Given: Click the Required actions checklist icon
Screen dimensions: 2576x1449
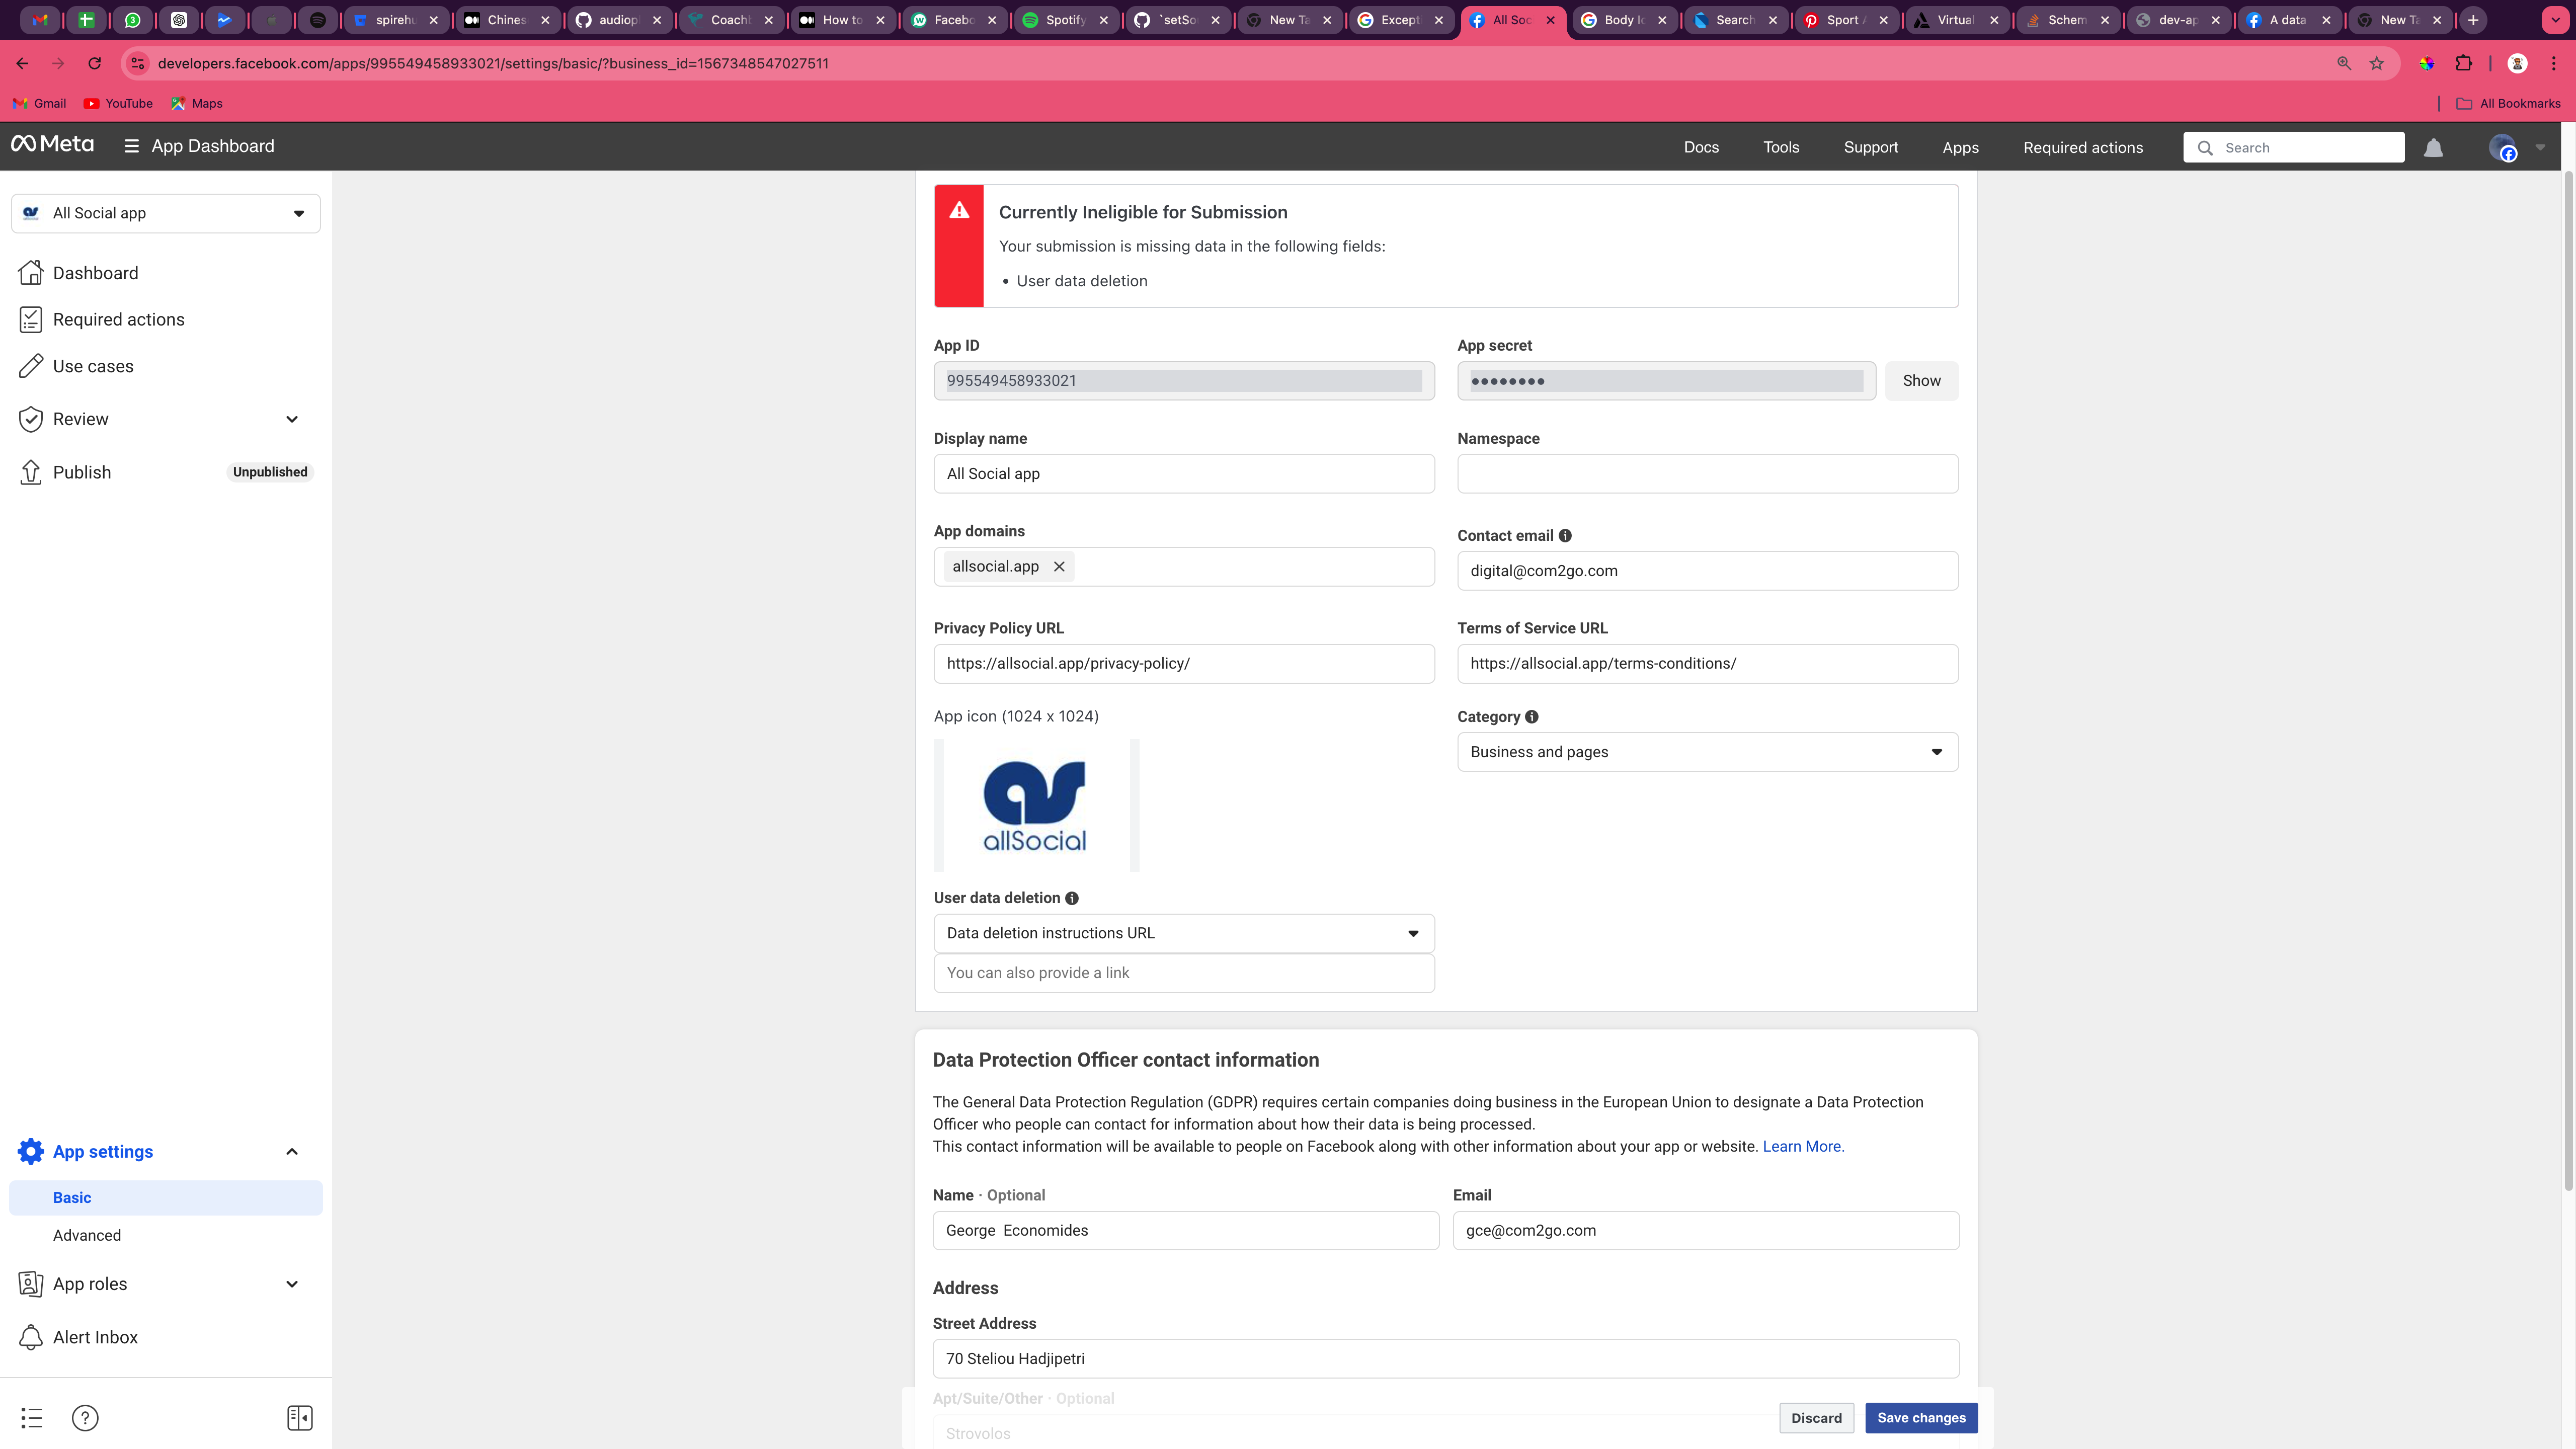Looking at the screenshot, I should coord(31,319).
